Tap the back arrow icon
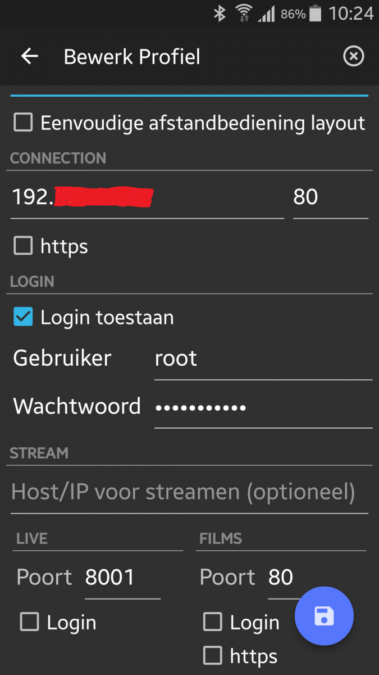Viewport: 379px width, 675px height. coord(29,56)
